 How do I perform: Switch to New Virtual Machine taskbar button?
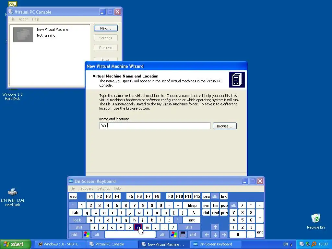click(164, 244)
